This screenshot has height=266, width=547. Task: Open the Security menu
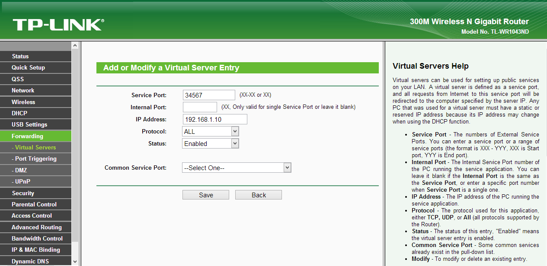(35, 193)
